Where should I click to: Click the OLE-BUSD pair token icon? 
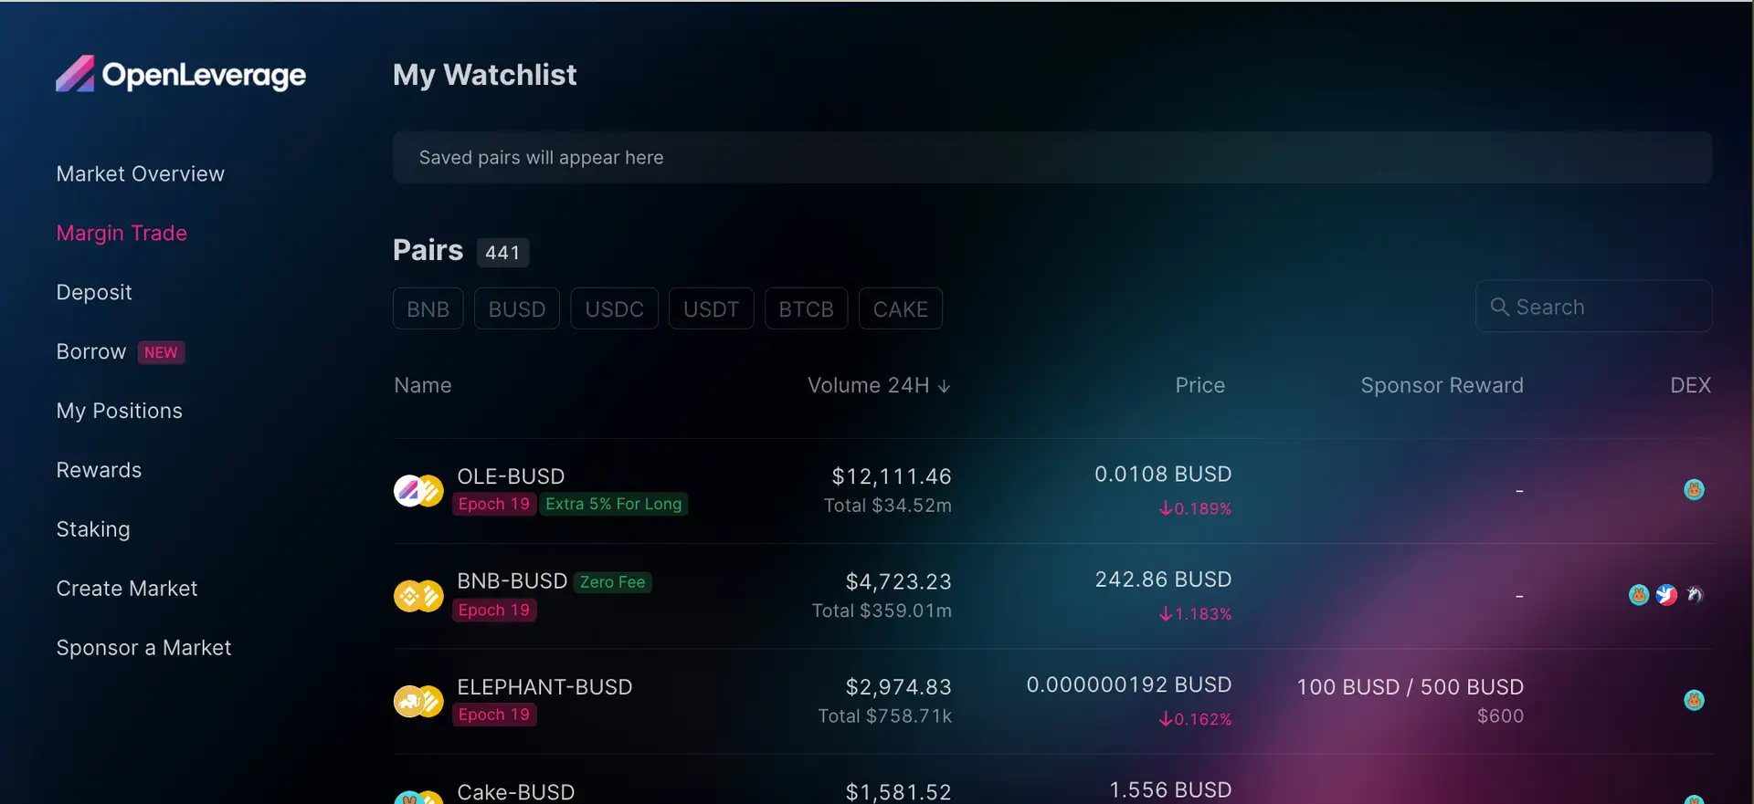tap(418, 491)
